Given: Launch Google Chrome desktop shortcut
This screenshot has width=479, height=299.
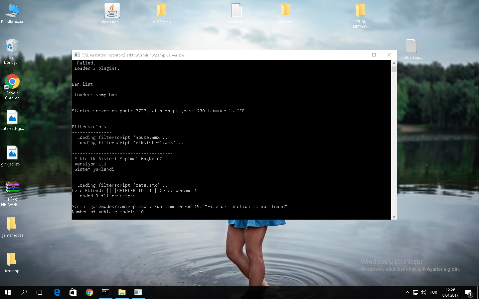Looking at the screenshot, I should pos(12,87).
